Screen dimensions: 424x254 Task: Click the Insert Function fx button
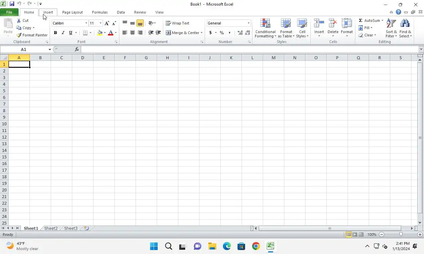pos(77,49)
